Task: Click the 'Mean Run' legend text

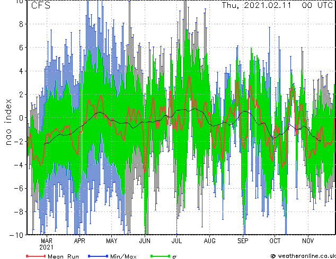Action: pyautogui.click(x=63, y=256)
